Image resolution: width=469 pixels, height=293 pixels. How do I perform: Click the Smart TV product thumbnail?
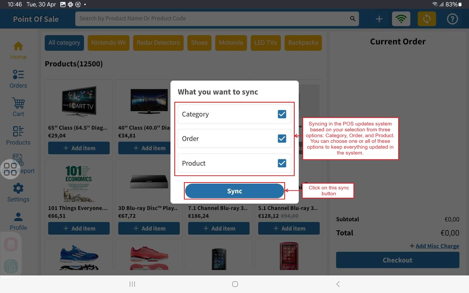[79, 101]
